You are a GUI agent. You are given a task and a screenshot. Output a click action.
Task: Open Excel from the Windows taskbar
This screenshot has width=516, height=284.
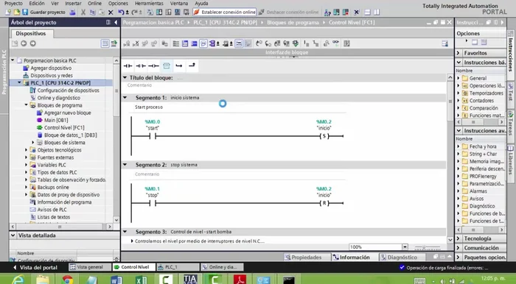[142, 280]
